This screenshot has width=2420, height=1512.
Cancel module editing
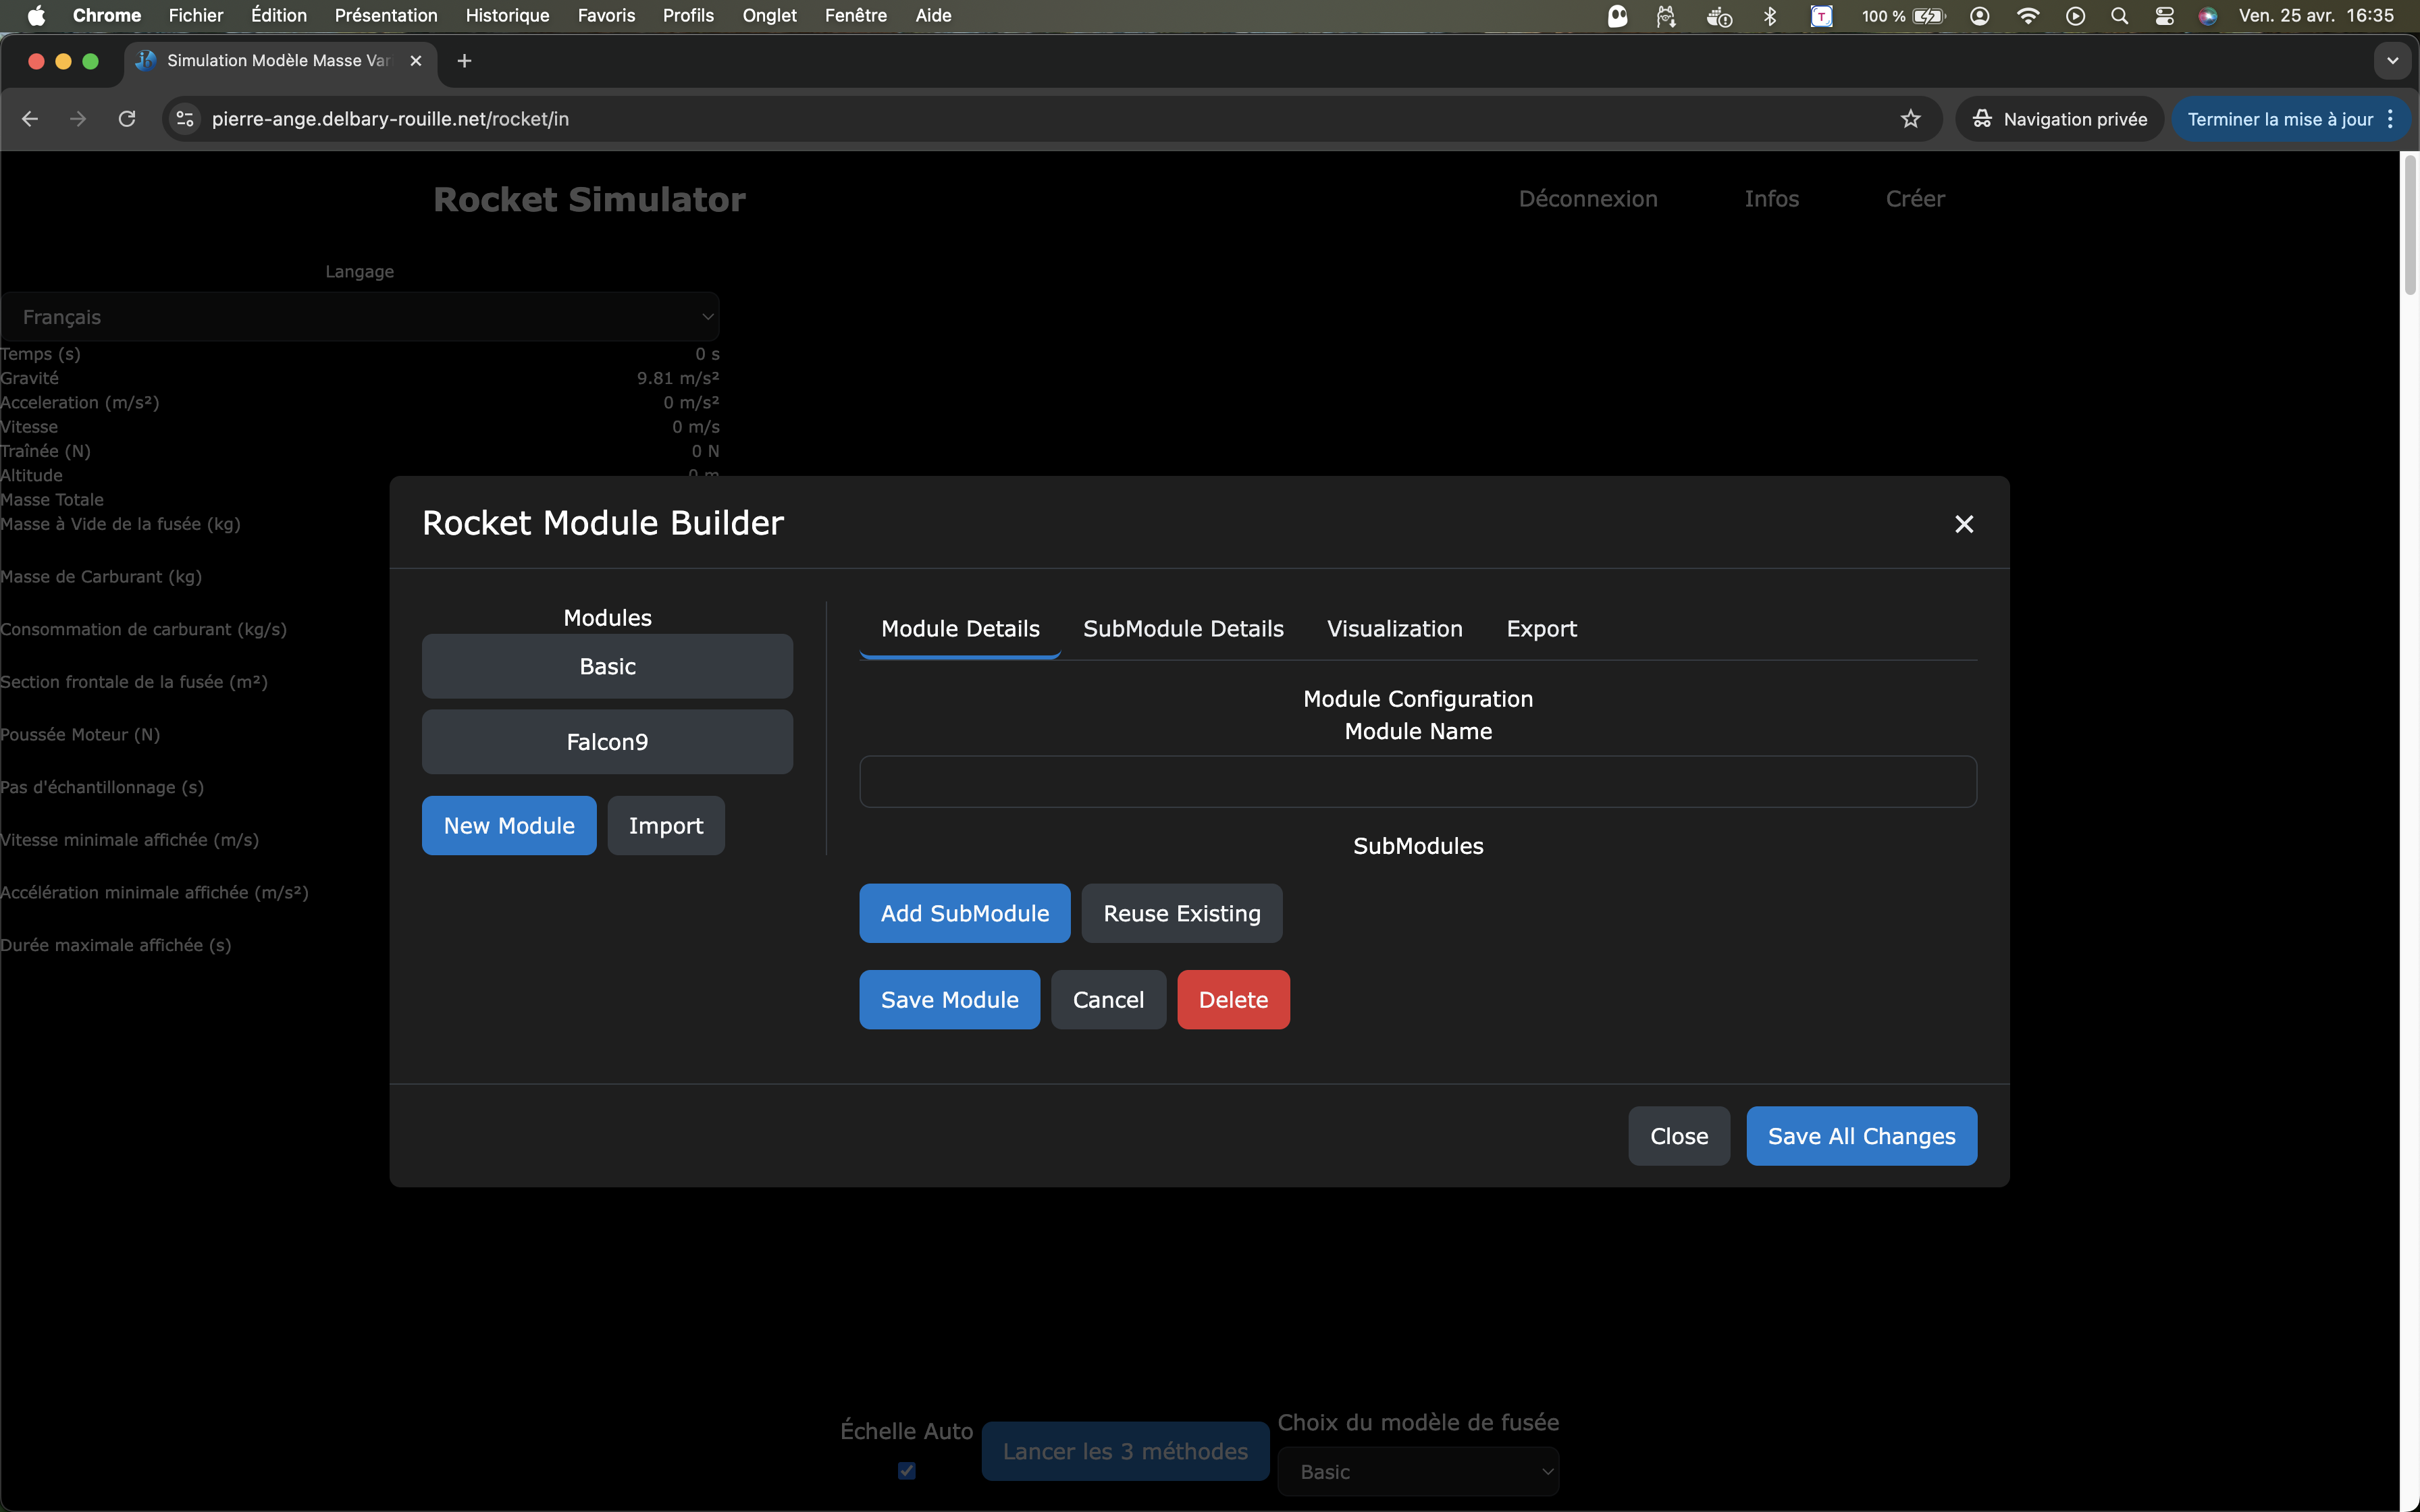(x=1108, y=999)
